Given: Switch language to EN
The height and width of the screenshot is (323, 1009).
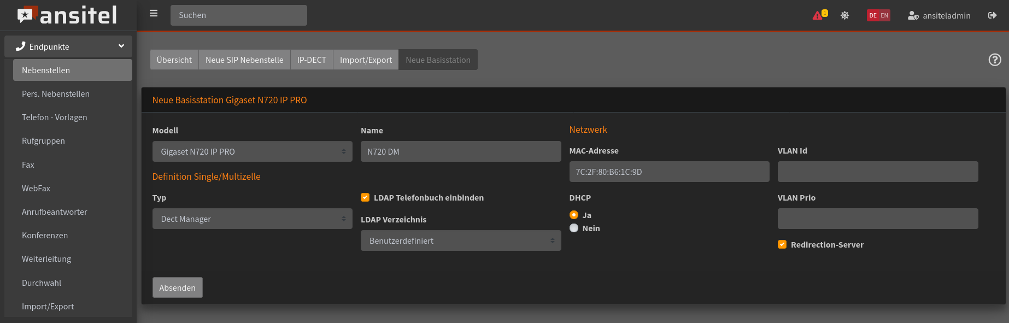Looking at the screenshot, I should click(884, 15).
